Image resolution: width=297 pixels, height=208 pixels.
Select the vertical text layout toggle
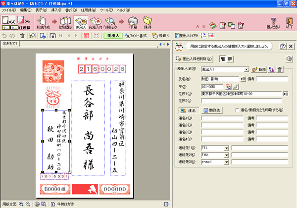(222, 58)
